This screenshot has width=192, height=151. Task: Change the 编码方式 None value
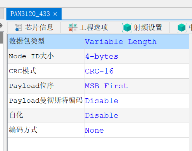136,130
